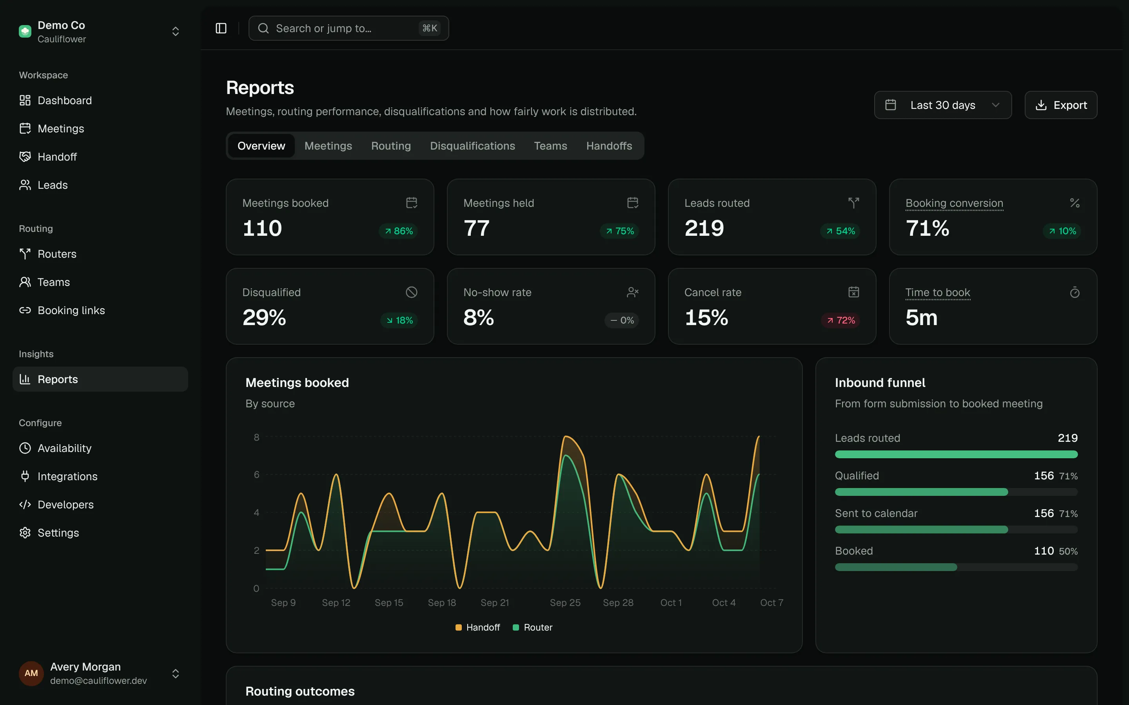Switch to the Routing tab
The height and width of the screenshot is (705, 1129).
[x=391, y=146]
